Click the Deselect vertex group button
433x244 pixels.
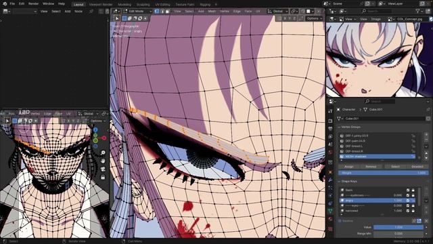point(417,167)
